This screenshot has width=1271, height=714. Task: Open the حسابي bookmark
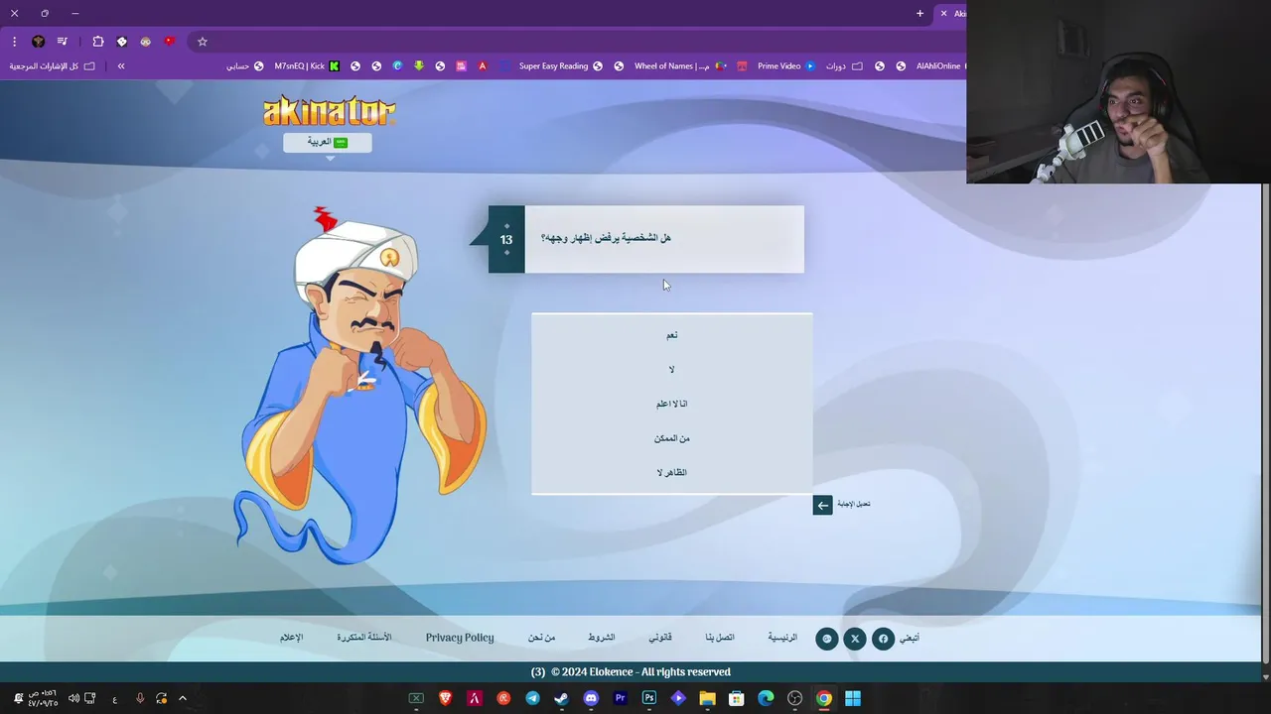(x=245, y=66)
